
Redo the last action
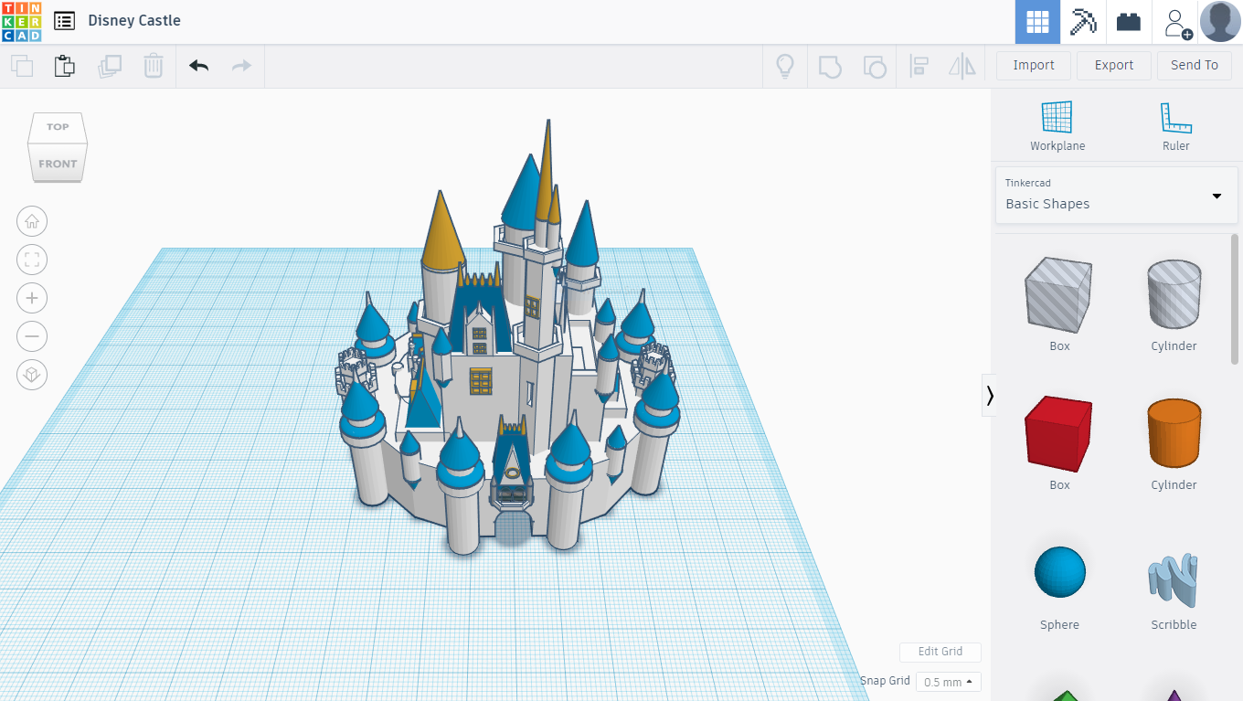tap(241, 66)
